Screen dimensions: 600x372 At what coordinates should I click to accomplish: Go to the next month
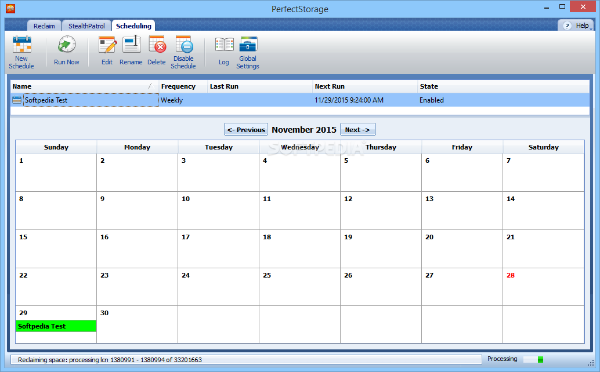[358, 129]
